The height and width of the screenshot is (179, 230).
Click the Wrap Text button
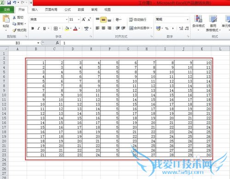click(x=138, y=20)
